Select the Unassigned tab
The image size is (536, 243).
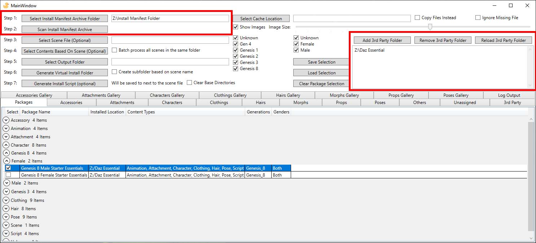coord(465,103)
